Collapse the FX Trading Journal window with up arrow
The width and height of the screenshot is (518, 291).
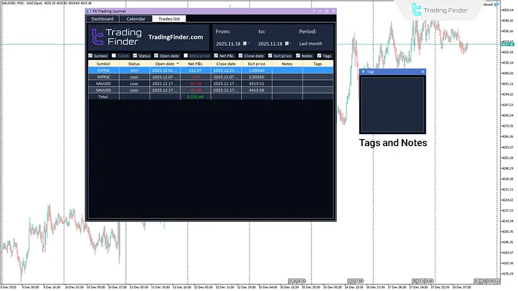[x=320, y=11]
